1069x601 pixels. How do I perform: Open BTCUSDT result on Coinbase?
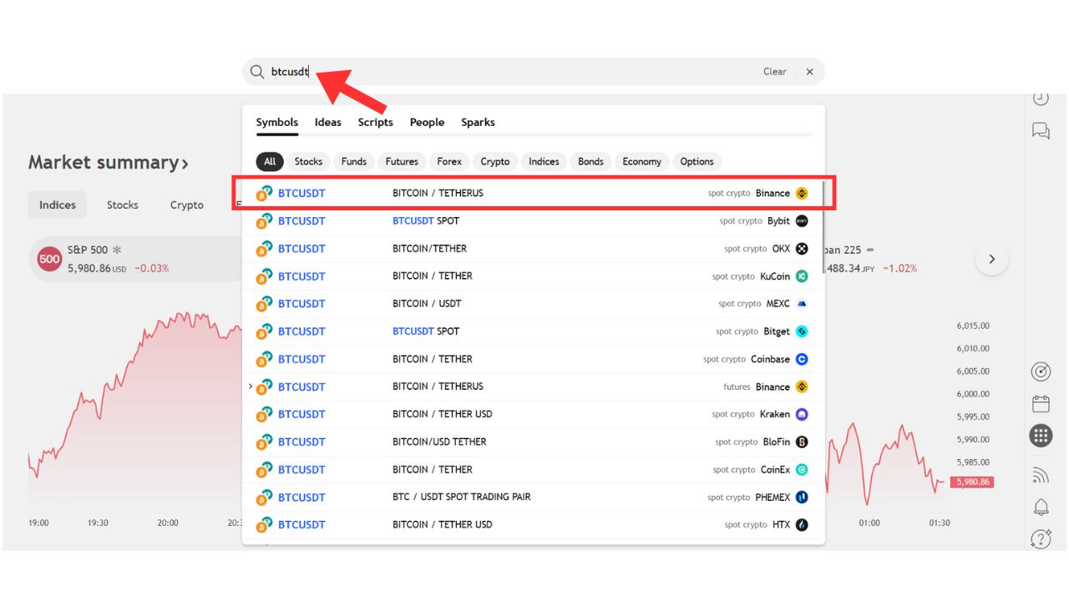point(532,359)
